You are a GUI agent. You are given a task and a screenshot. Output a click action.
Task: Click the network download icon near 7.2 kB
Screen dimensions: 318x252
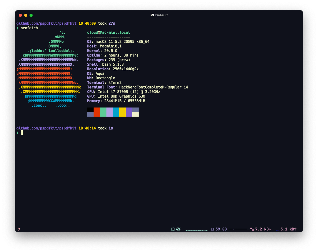coord(252,229)
